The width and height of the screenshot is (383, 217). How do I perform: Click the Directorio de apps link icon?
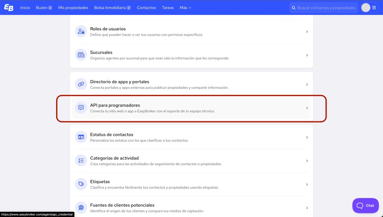[x=81, y=84]
